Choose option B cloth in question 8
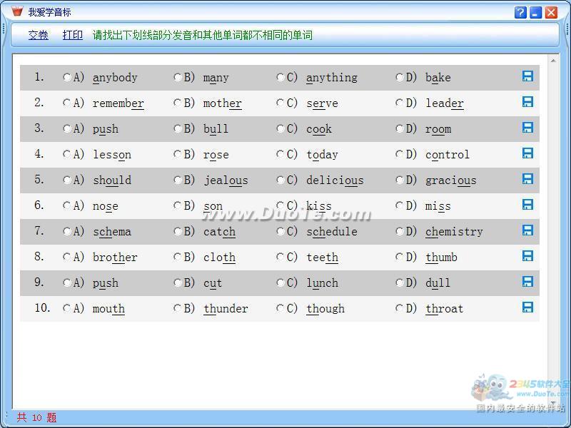 tap(177, 257)
